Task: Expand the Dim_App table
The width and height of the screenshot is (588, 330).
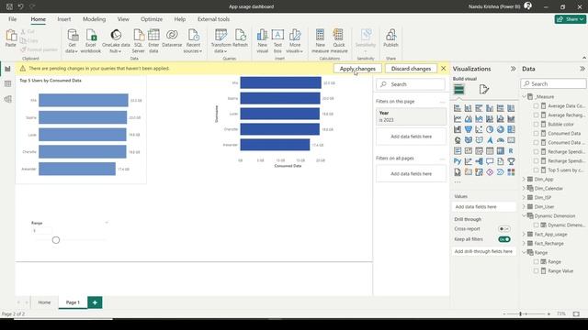Action: tap(524, 180)
